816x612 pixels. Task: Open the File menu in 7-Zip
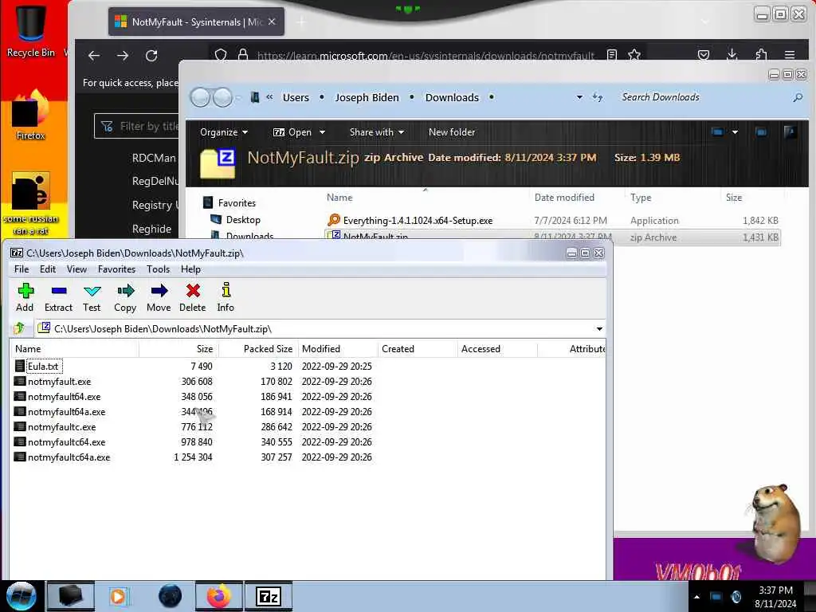22,269
